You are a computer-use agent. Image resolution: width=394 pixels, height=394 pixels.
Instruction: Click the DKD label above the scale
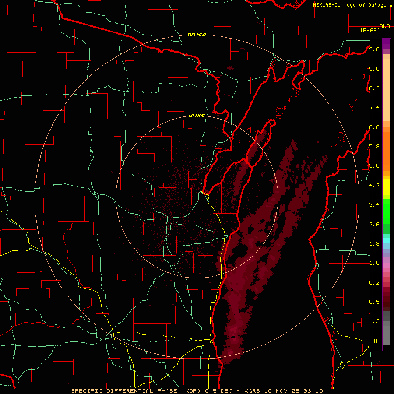click(385, 26)
